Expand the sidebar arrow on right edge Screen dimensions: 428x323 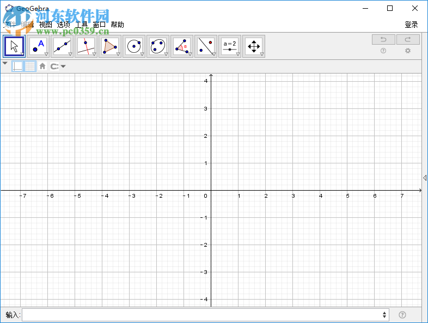pyautogui.click(x=425, y=178)
